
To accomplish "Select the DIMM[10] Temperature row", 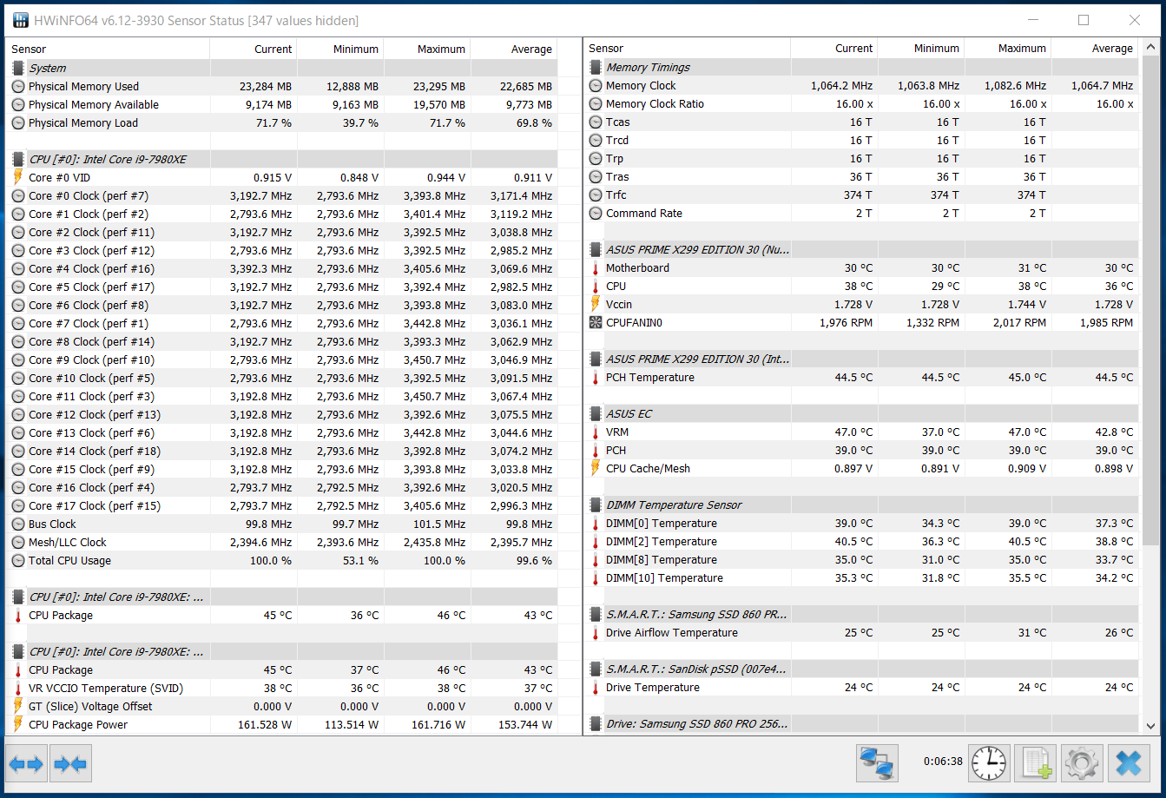I will click(x=861, y=577).
